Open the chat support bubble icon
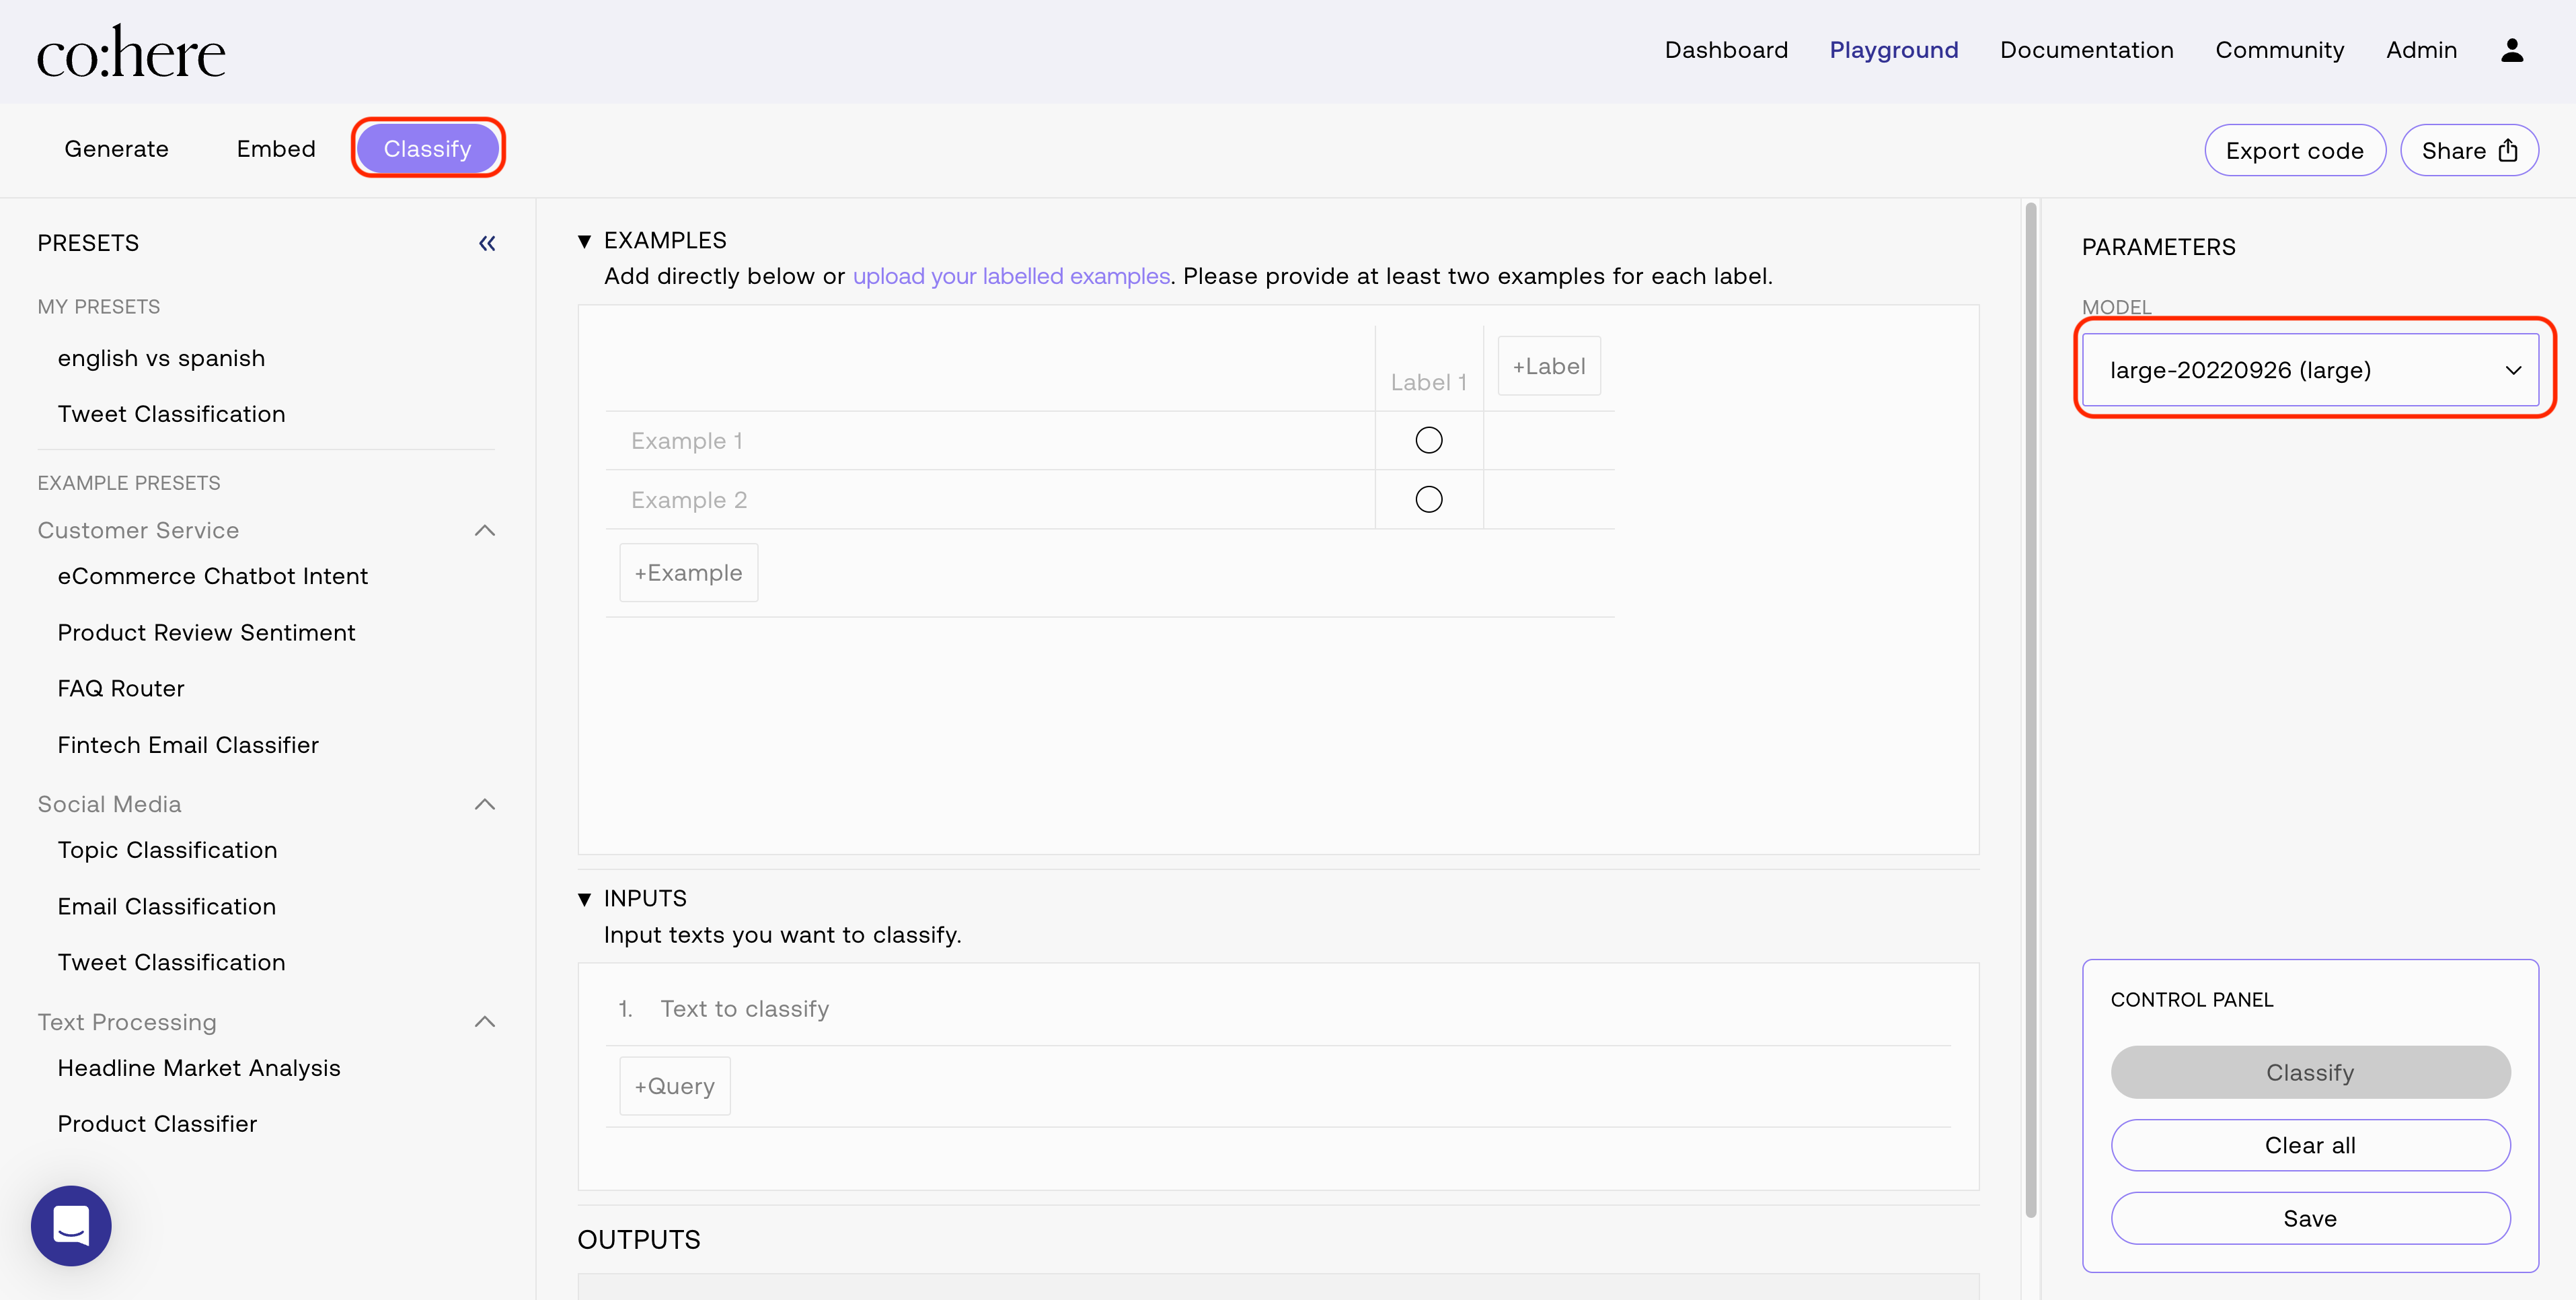Viewport: 2576px width, 1300px height. 71,1225
